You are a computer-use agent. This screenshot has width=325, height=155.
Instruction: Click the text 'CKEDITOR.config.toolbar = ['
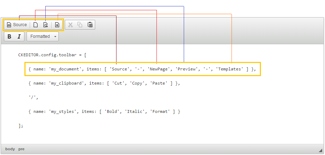pyautogui.click(x=52, y=55)
